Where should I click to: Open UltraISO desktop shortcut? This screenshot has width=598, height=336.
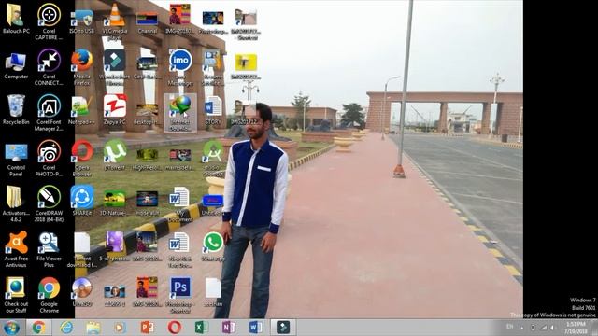click(81, 292)
